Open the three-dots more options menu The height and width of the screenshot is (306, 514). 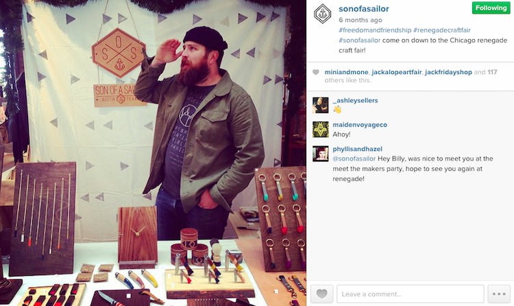[499, 294]
